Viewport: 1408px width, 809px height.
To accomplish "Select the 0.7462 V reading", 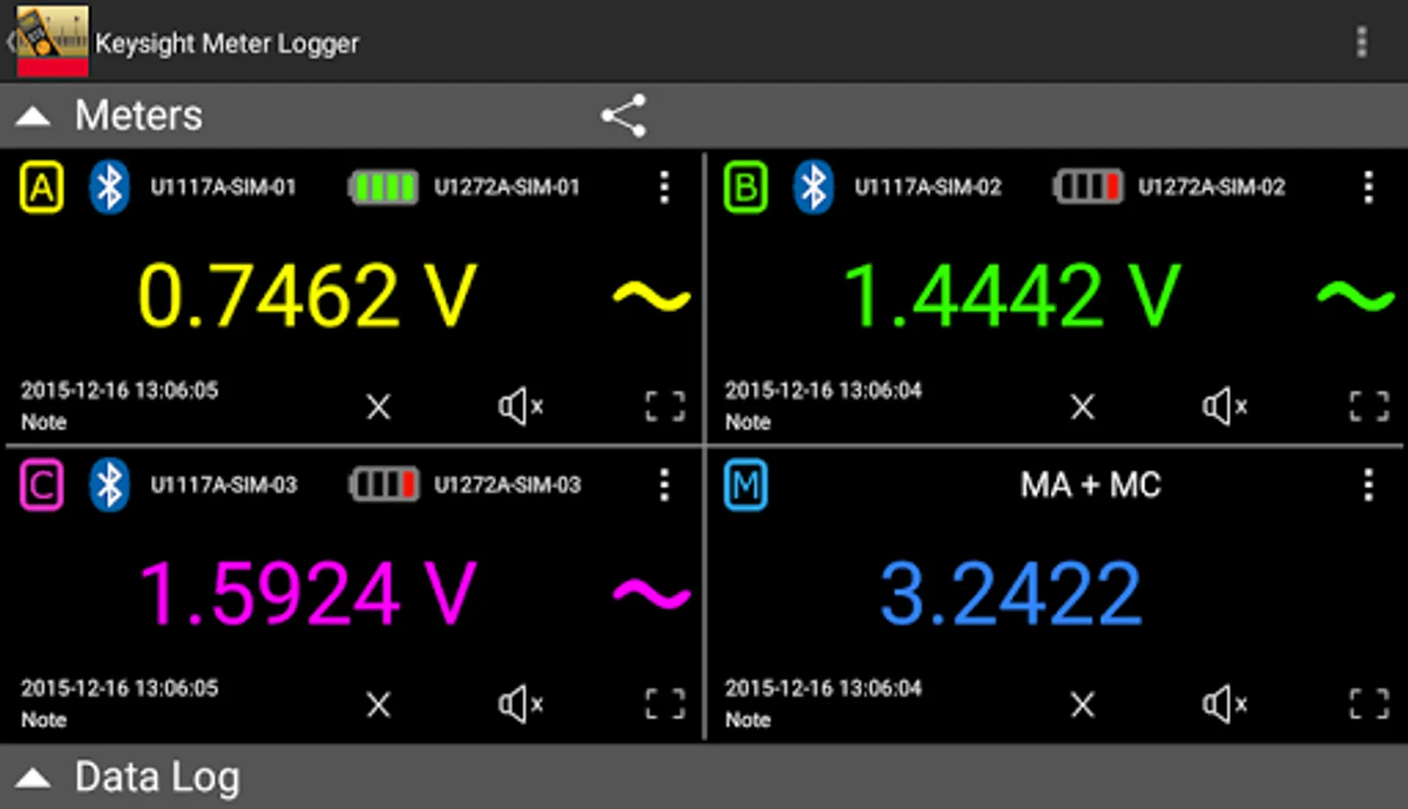I will tap(307, 295).
